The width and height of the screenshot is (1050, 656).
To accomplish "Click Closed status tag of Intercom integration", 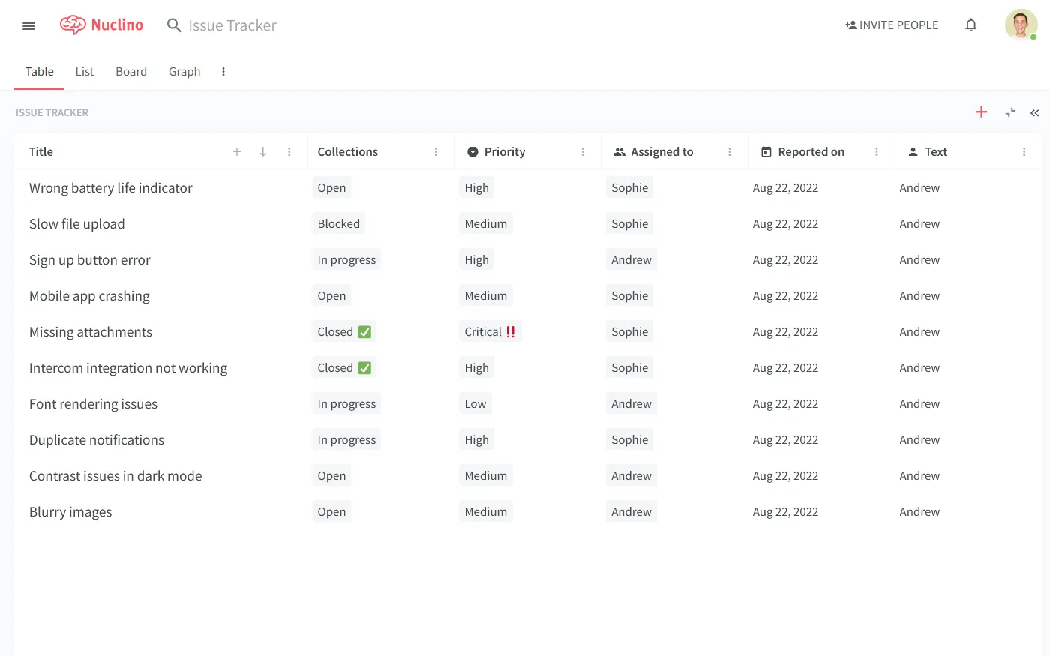I will [x=344, y=367].
